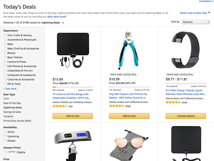Select Deal of the Day deal type

(x=12, y=103)
